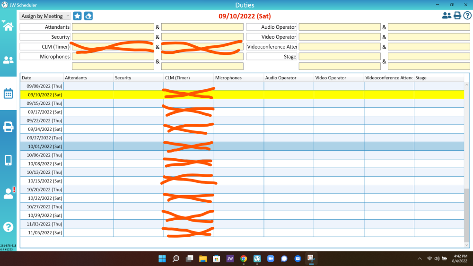Image resolution: width=473 pixels, height=266 pixels.
Task: Click the Attendants column header
Action: pyautogui.click(x=89, y=78)
